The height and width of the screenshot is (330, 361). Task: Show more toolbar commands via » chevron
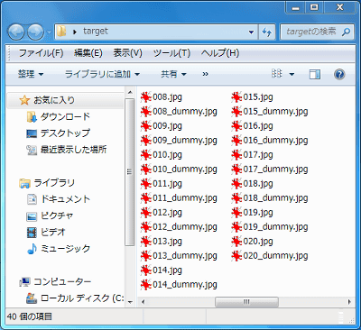coord(205,74)
